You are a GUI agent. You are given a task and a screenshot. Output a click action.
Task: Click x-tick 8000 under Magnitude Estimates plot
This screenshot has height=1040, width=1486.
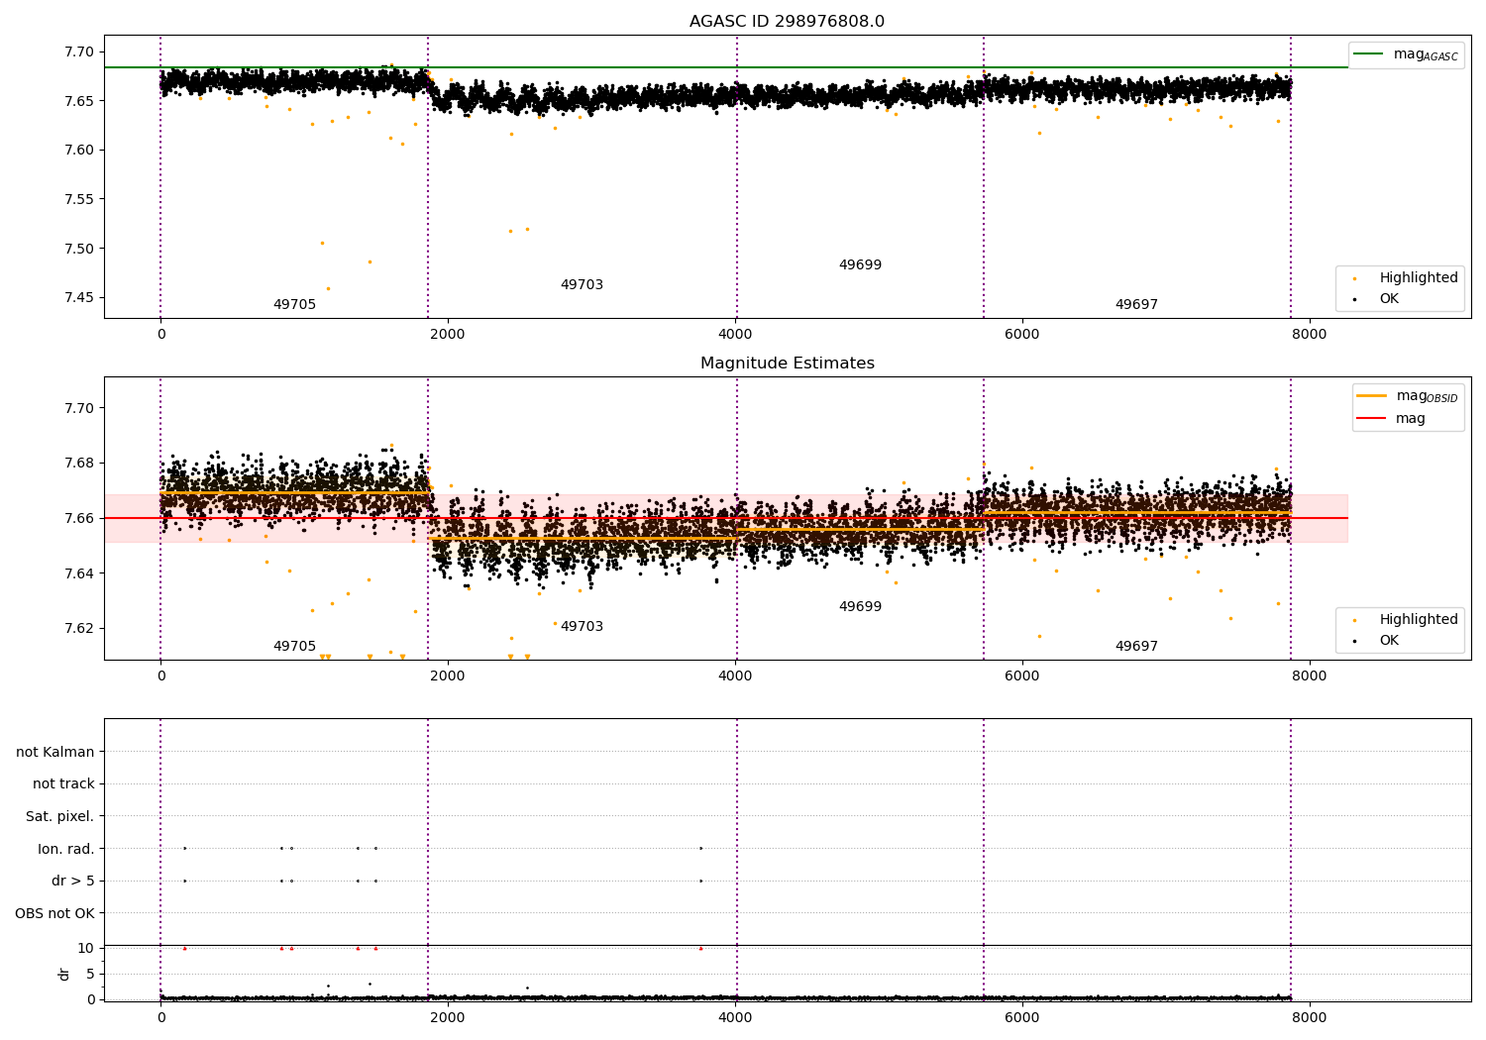tap(1310, 676)
